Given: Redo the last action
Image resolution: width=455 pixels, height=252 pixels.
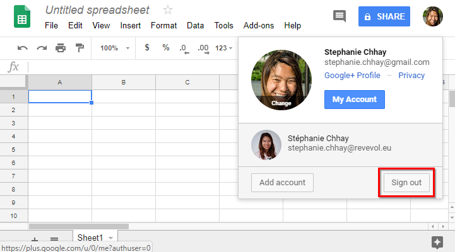Looking at the screenshot, I should [x=42, y=48].
